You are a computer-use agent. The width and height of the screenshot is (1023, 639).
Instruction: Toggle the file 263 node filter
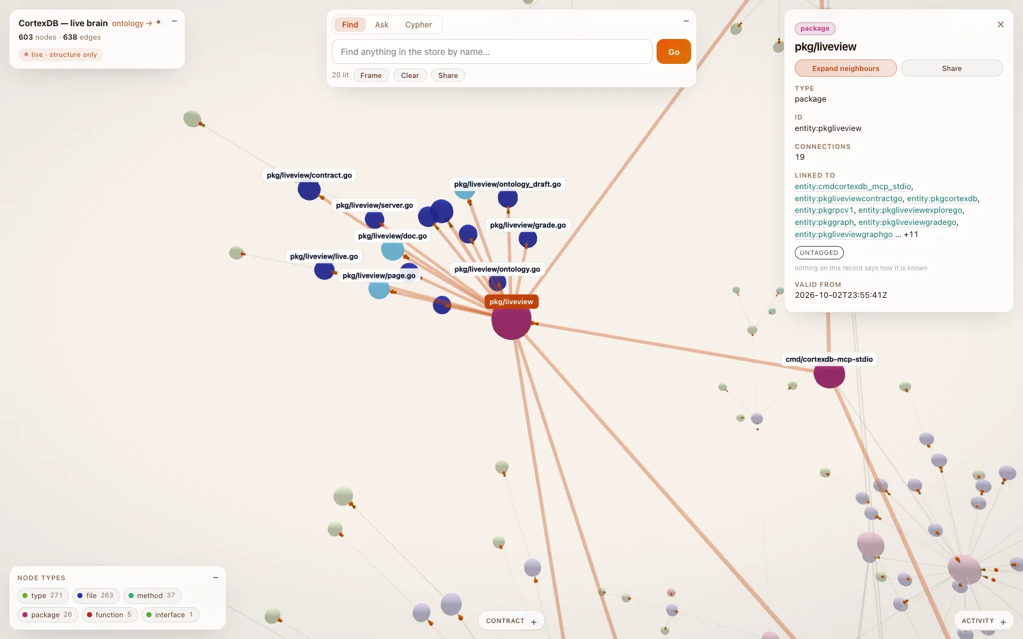click(x=95, y=596)
